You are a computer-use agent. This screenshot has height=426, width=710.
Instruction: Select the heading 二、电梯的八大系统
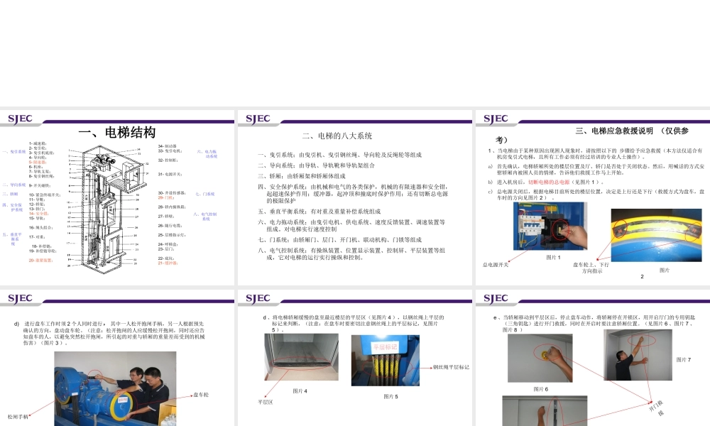tap(337, 136)
